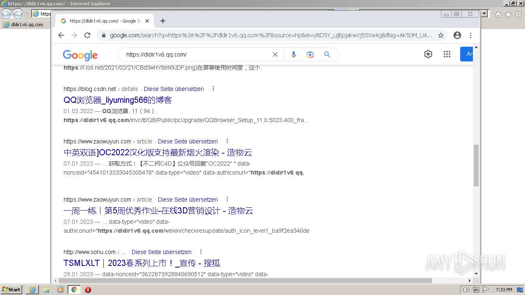Open the 中英双语]OC2022汉化版 result link
The height and width of the screenshot is (295, 525).
click(x=157, y=152)
